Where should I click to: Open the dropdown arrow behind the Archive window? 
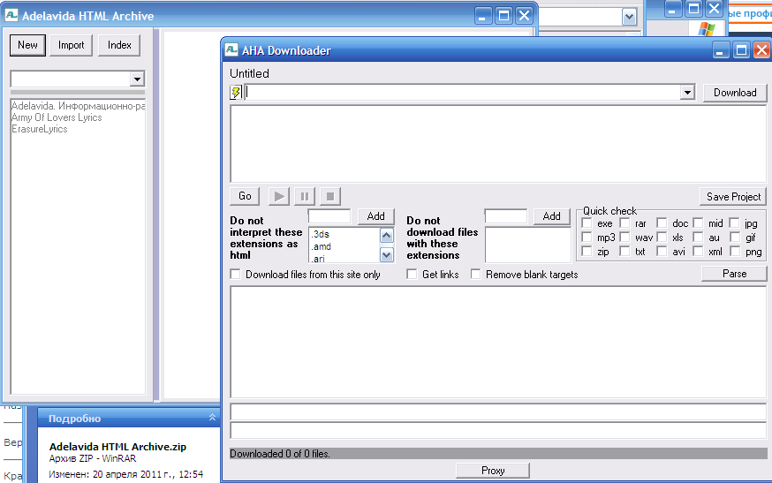[629, 18]
